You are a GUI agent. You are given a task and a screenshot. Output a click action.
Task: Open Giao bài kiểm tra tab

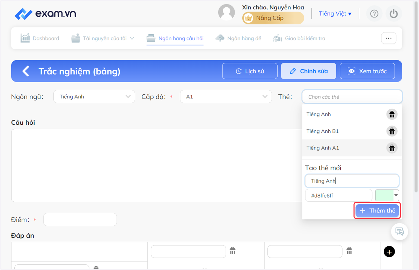299,38
